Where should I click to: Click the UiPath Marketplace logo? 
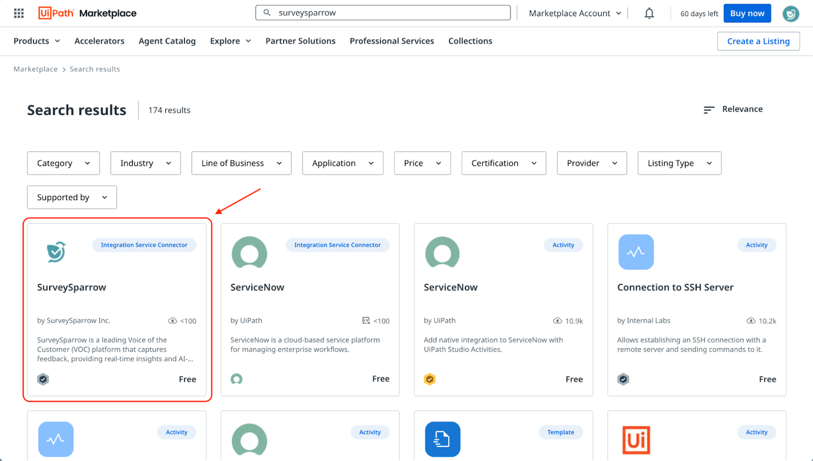(87, 13)
